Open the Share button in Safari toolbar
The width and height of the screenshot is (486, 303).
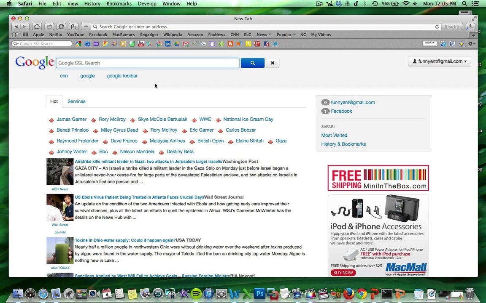[49, 27]
